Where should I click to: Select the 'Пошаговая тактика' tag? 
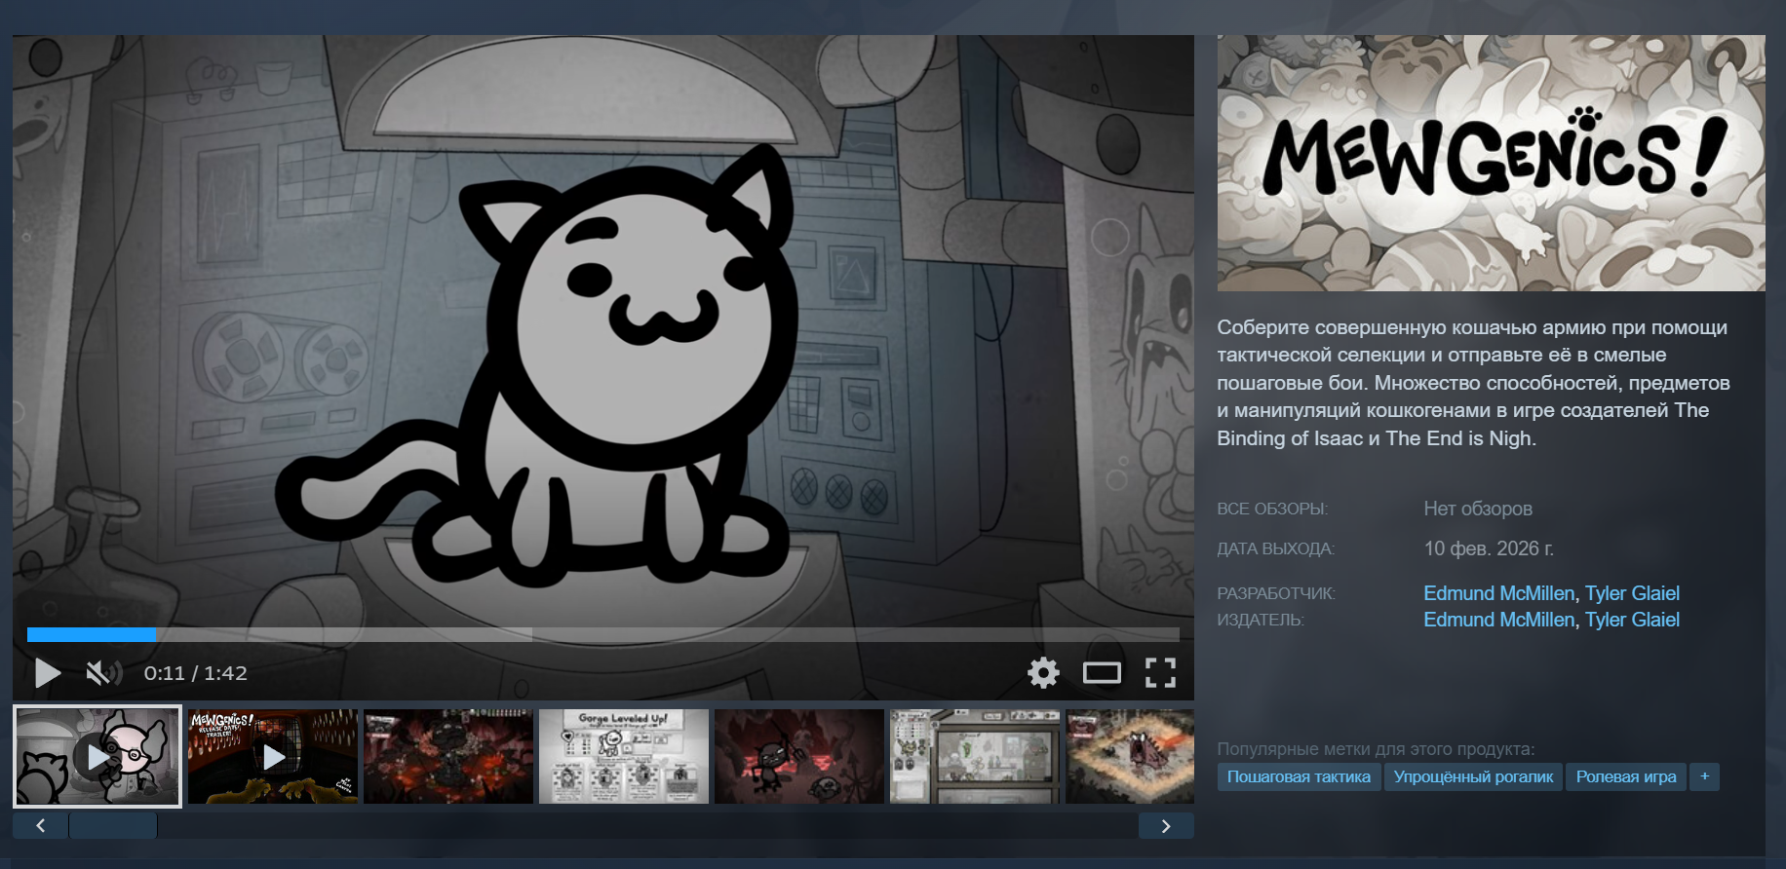[x=1299, y=776]
